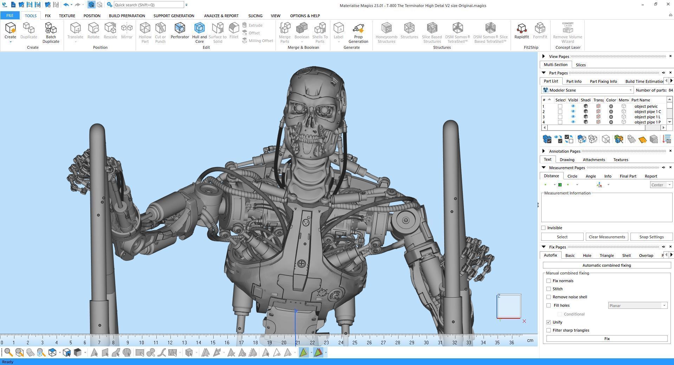Screen dimensions: 674x365
Task: Click the part list horizontal scrollbar
Action: pos(604,128)
